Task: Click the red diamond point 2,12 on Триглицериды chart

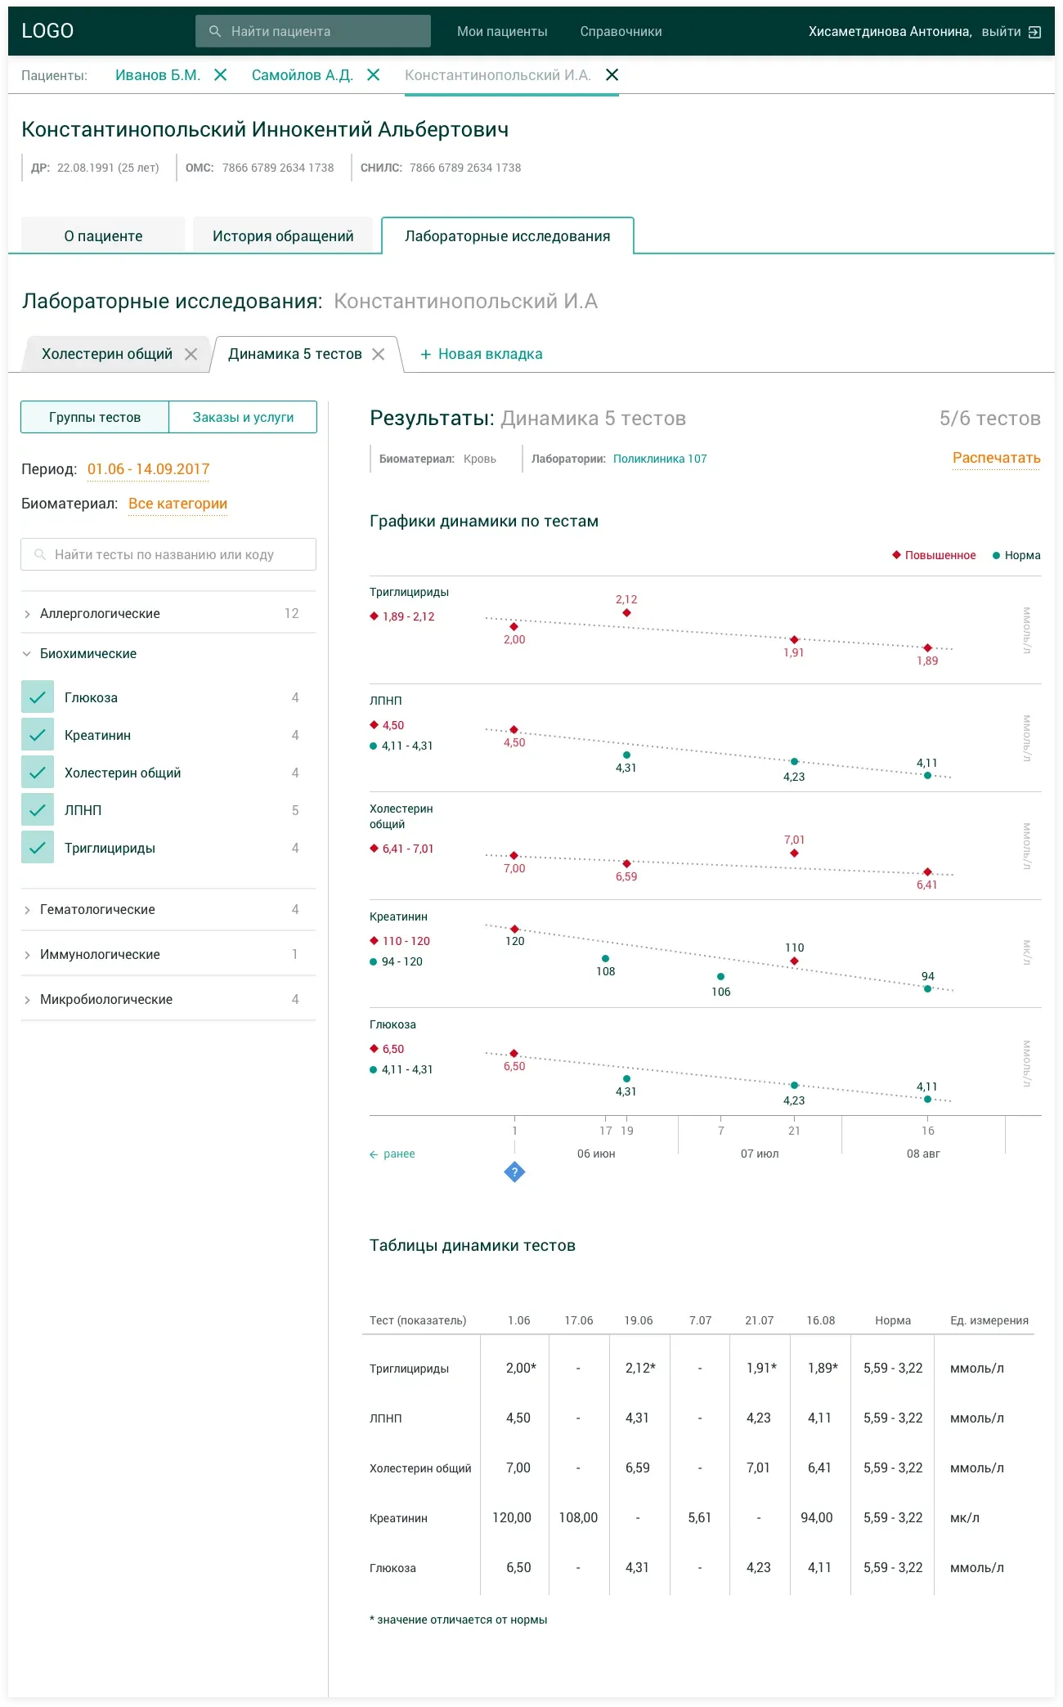Action: pos(626,612)
